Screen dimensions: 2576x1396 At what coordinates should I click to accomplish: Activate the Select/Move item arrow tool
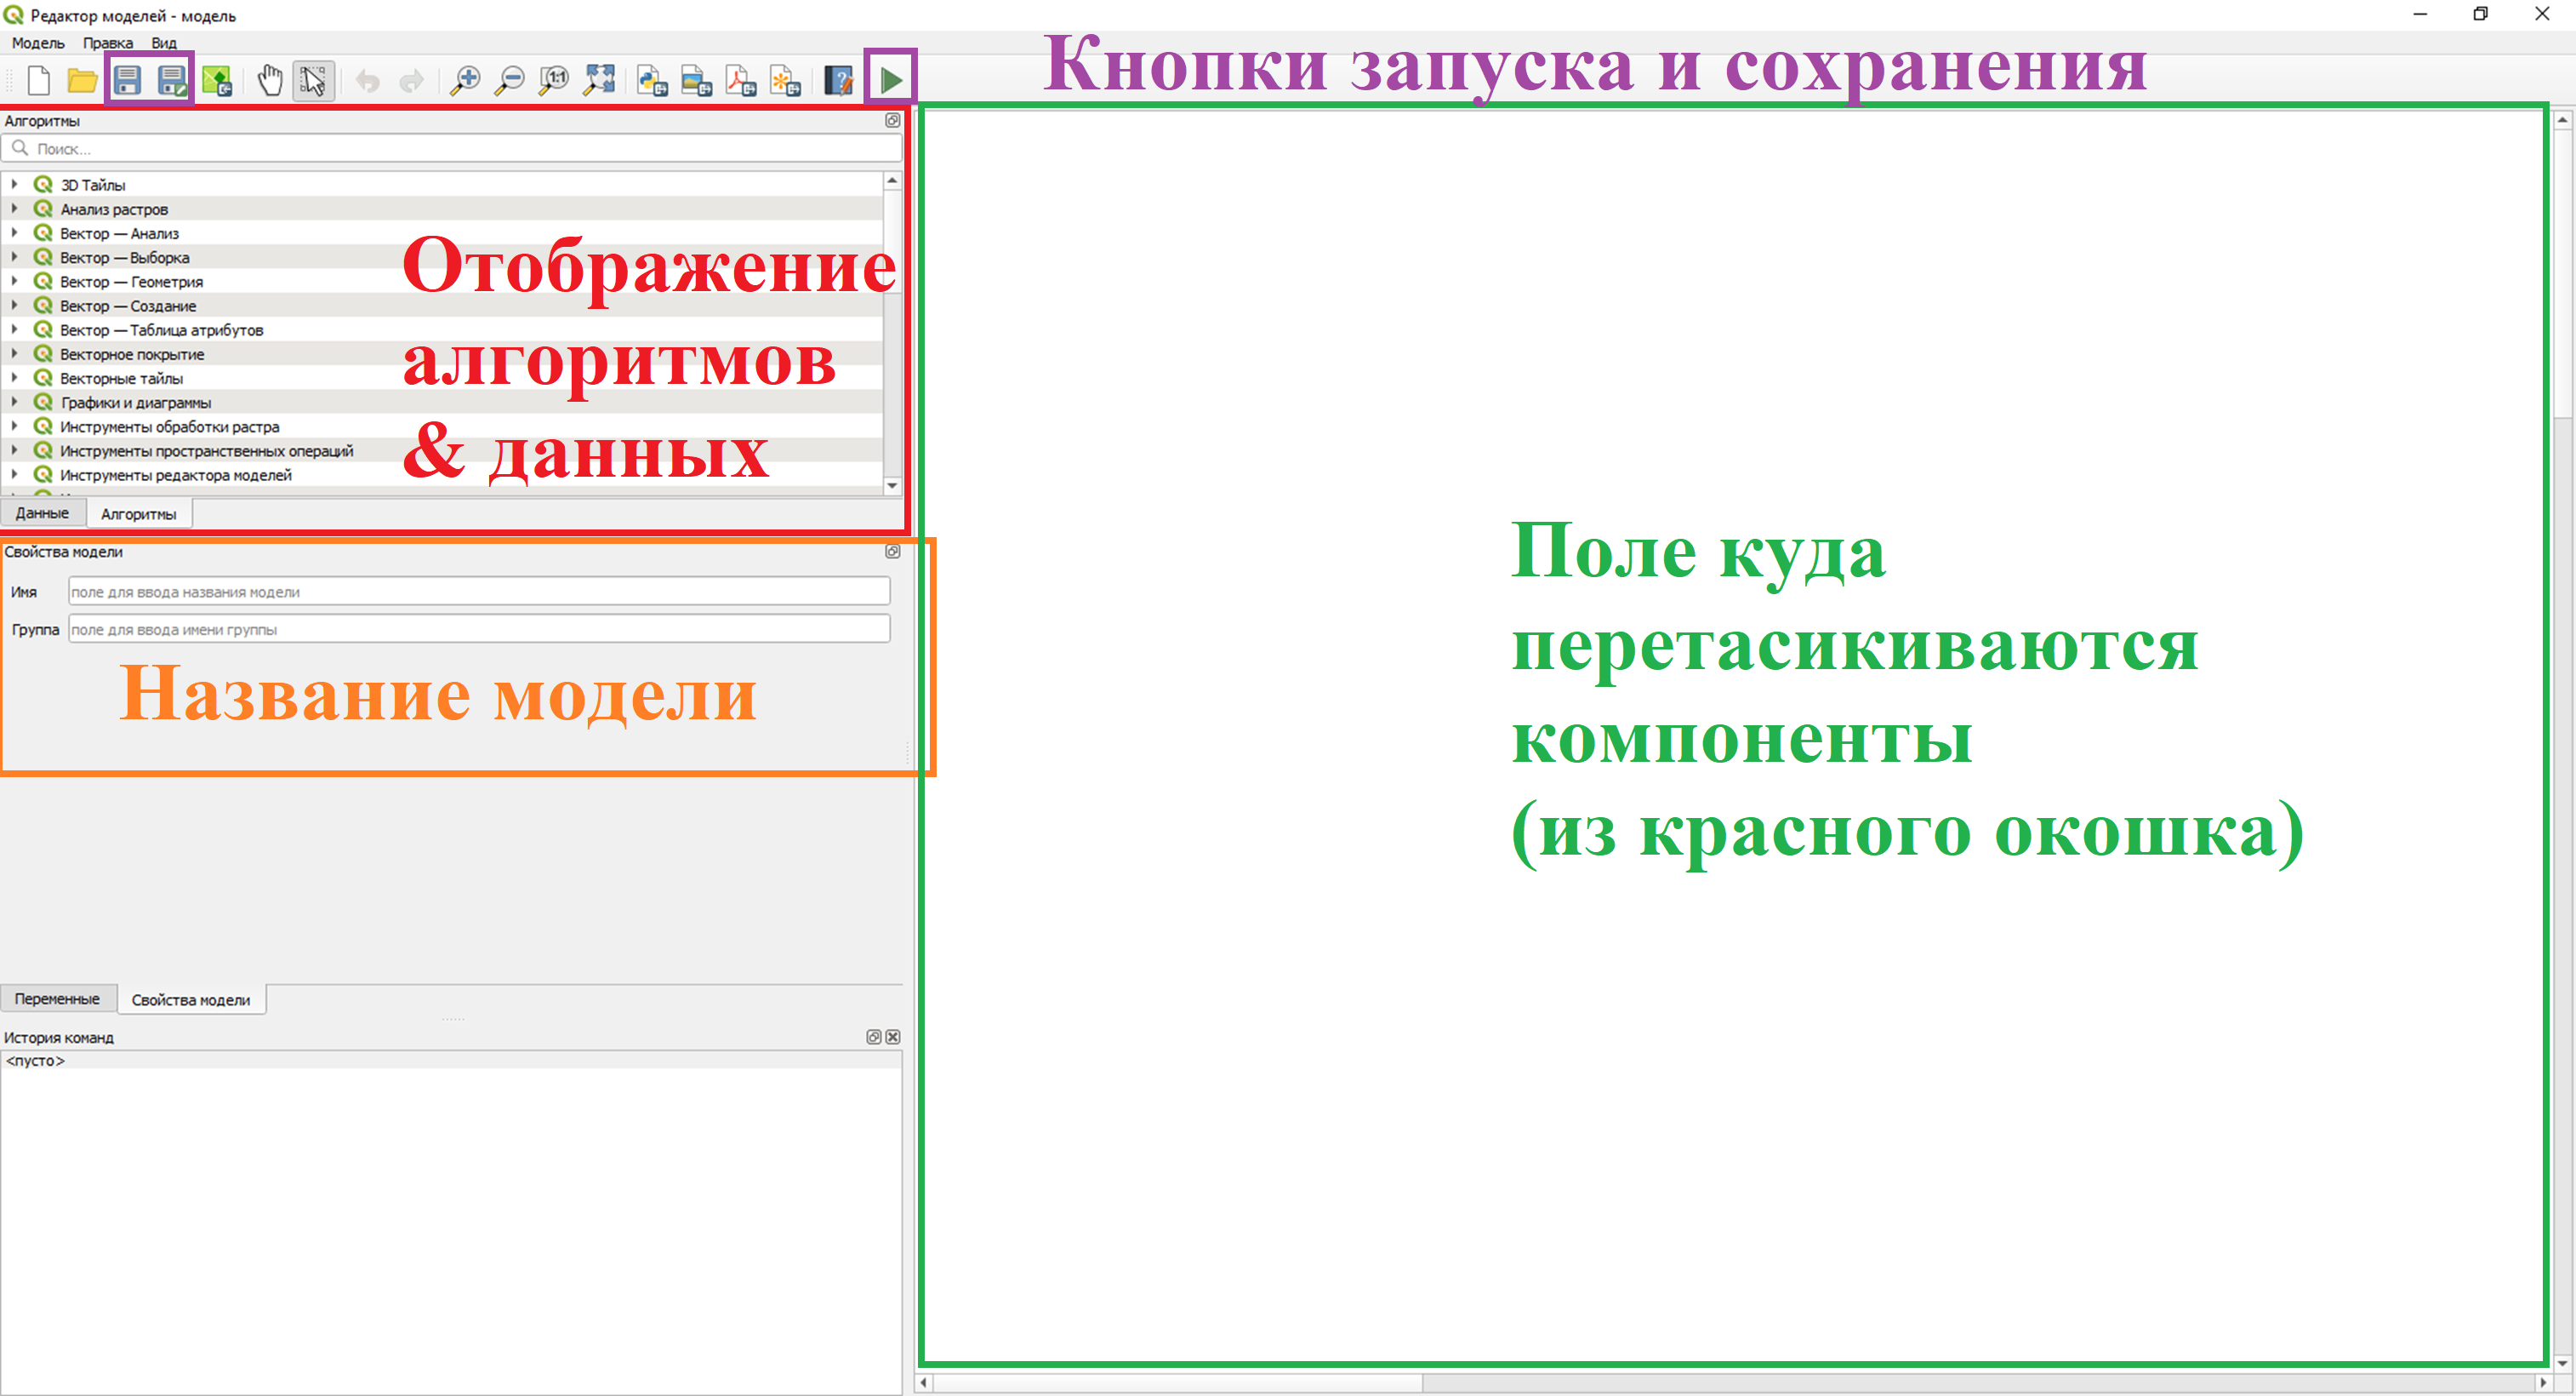pyautogui.click(x=313, y=80)
